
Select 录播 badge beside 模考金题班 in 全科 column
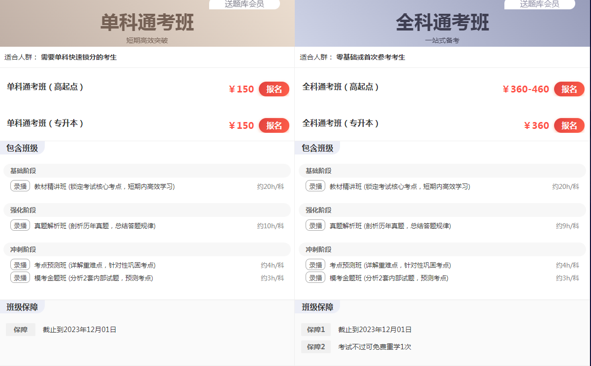coord(315,278)
